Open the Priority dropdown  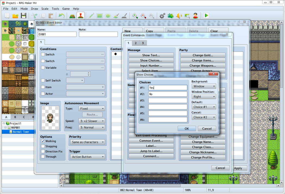(87, 142)
